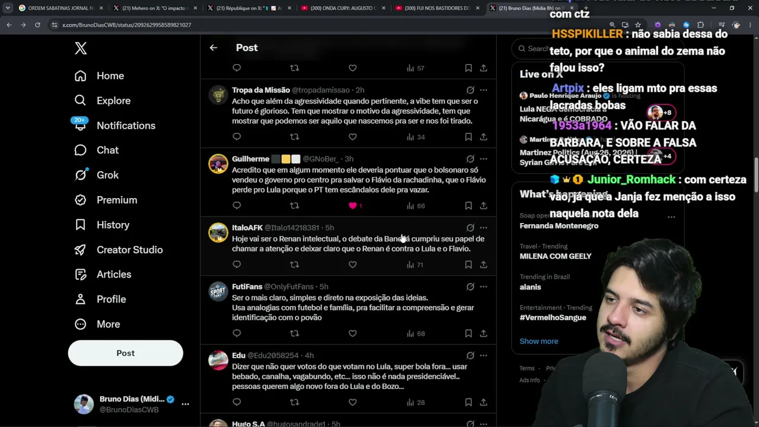This screenshot has height=427, width=759.
Task: Bookmark ItaloAFK's comment
Action: click(x=468, y=265)
